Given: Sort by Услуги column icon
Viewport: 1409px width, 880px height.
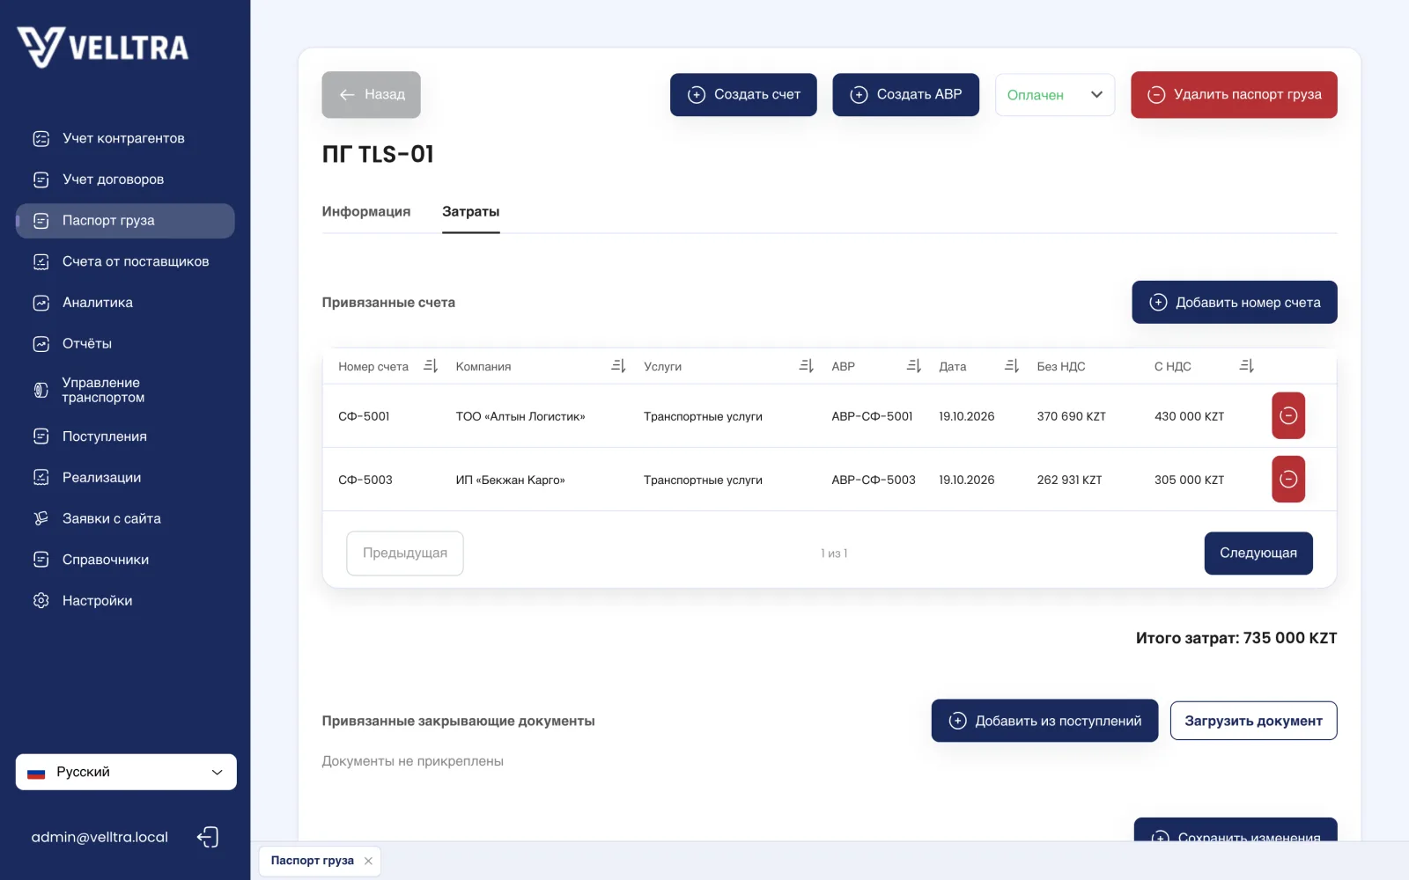Looking at the screenshot, I should [806, 366].
